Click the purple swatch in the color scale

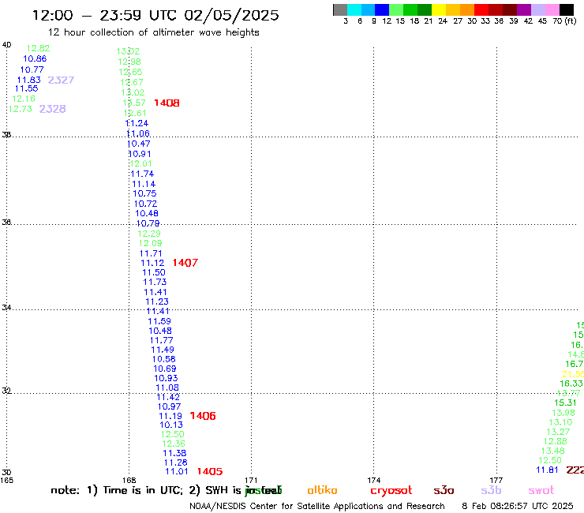point(524,9)
